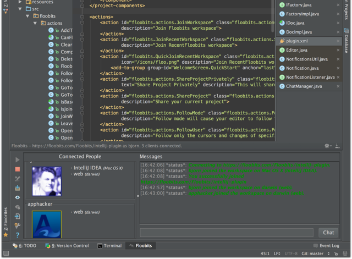Image resolution: width=352 pixels, height=259 pixels.
Task: Toggle the read-only lock icon in the status bar
Action: coord(336,254)
